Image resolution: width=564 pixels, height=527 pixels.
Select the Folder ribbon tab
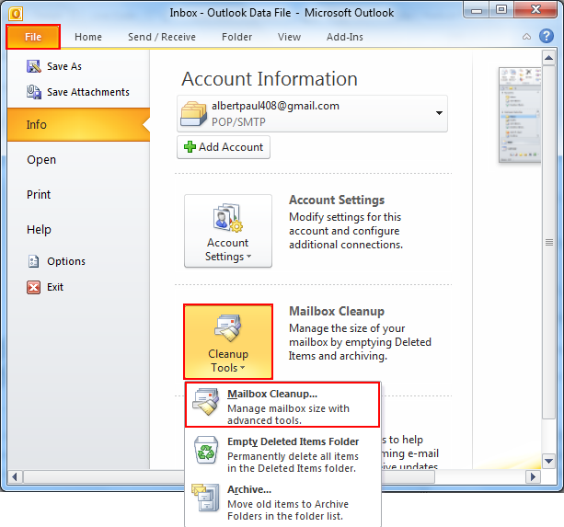click(236, 37)
